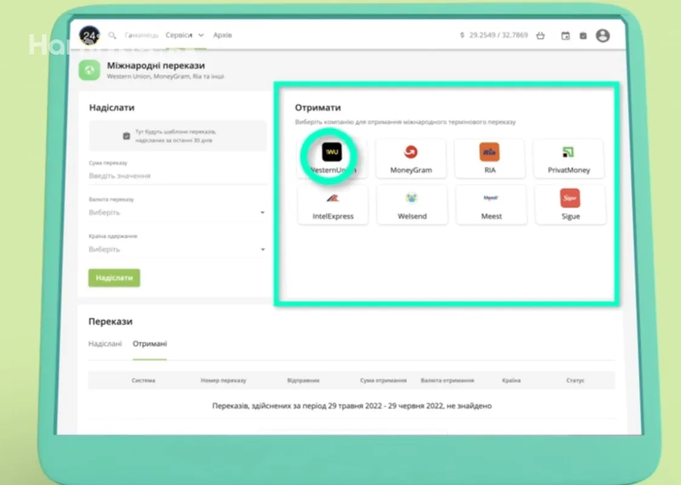Expand the Валюта переказу dropdown
681x485 pixels.
click(x=177, y=213)
